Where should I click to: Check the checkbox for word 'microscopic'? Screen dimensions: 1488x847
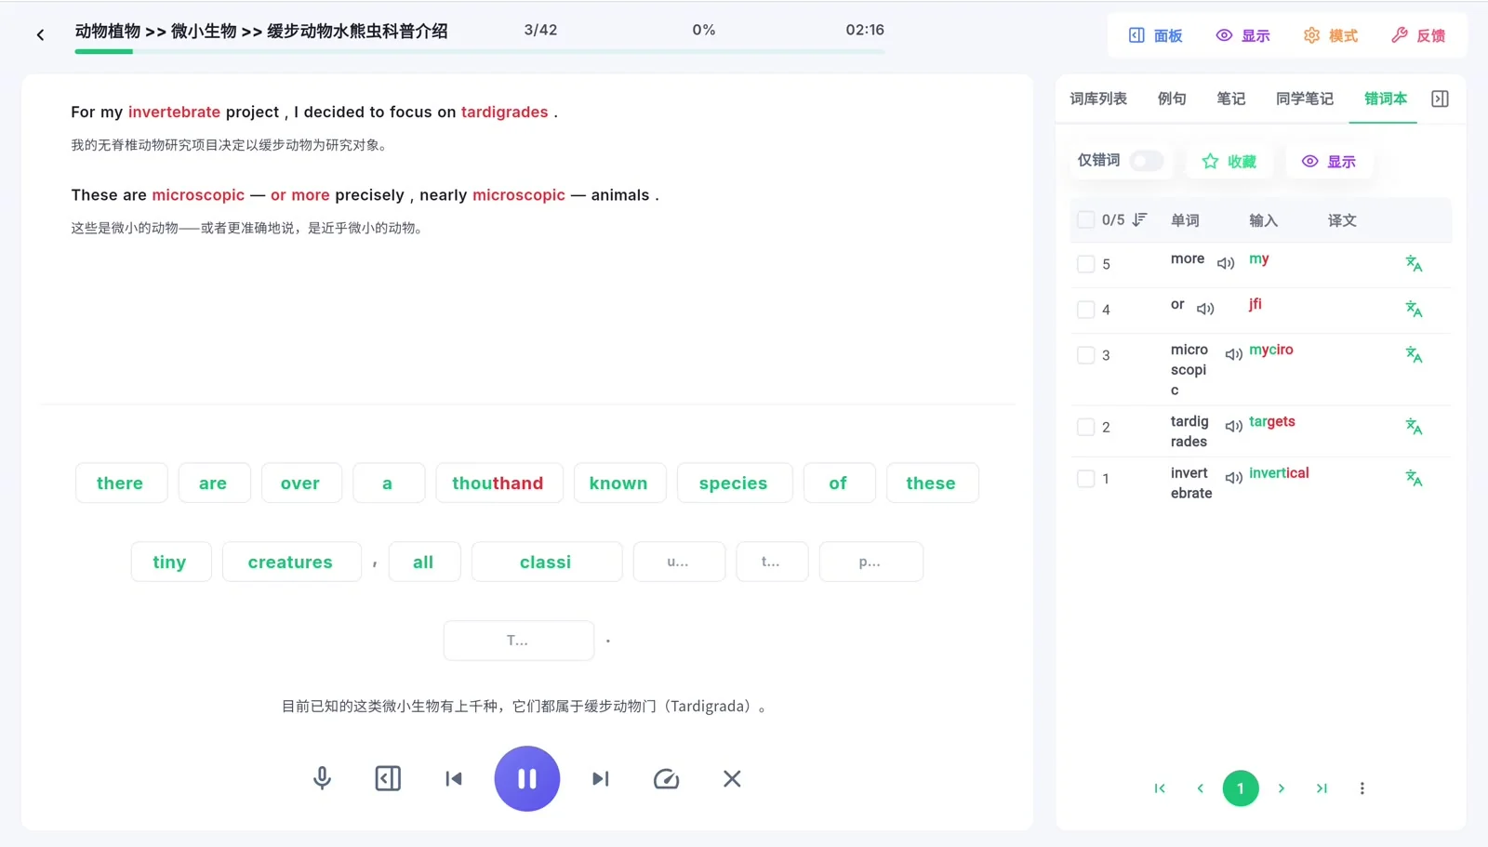[1085, 355]
